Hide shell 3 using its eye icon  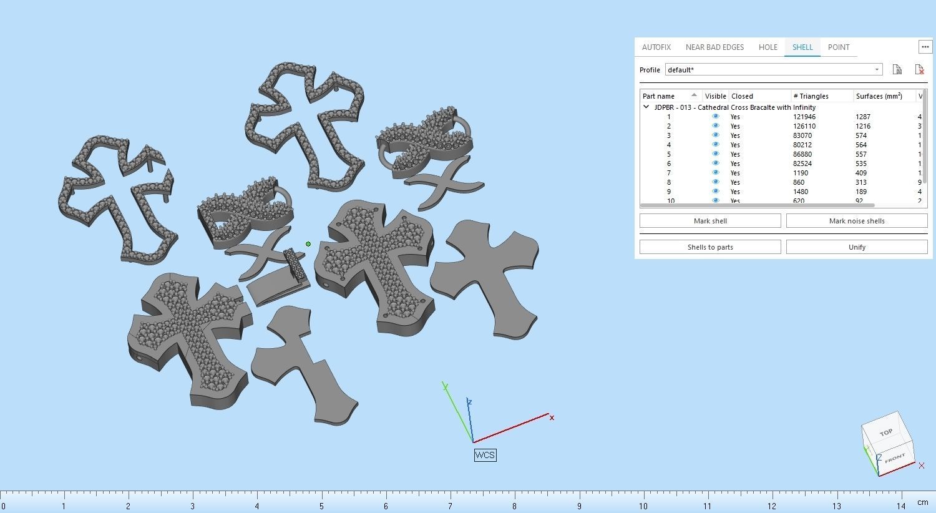pyautogui.click(x=715, y=135)
